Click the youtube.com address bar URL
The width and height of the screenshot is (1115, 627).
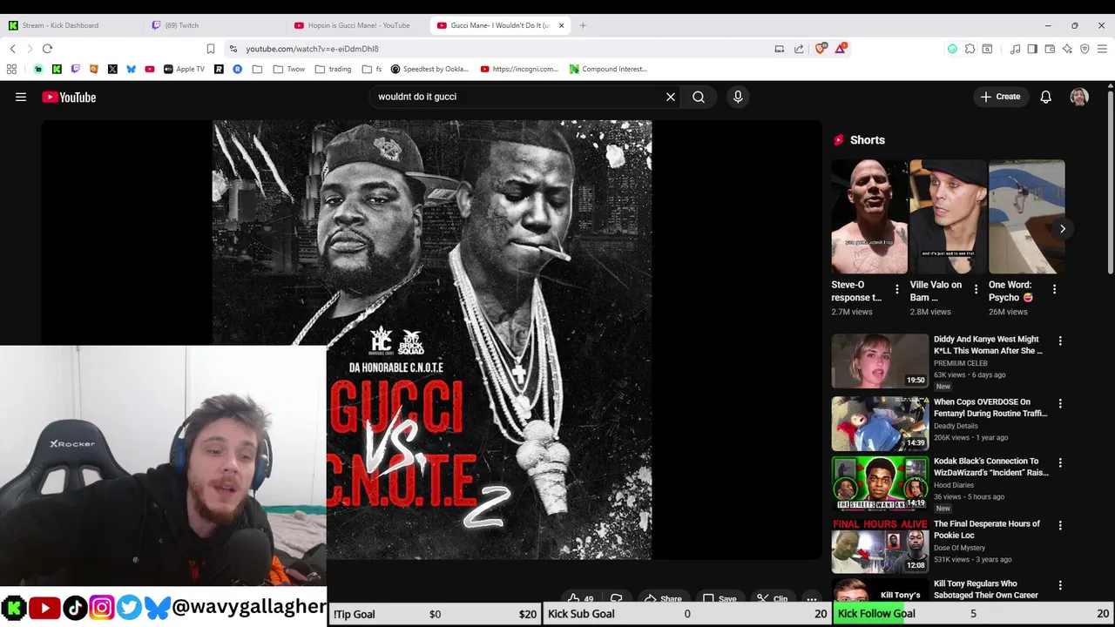312,49
